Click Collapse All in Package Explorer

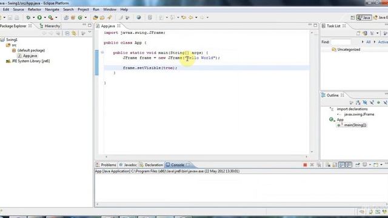point(67,33)
